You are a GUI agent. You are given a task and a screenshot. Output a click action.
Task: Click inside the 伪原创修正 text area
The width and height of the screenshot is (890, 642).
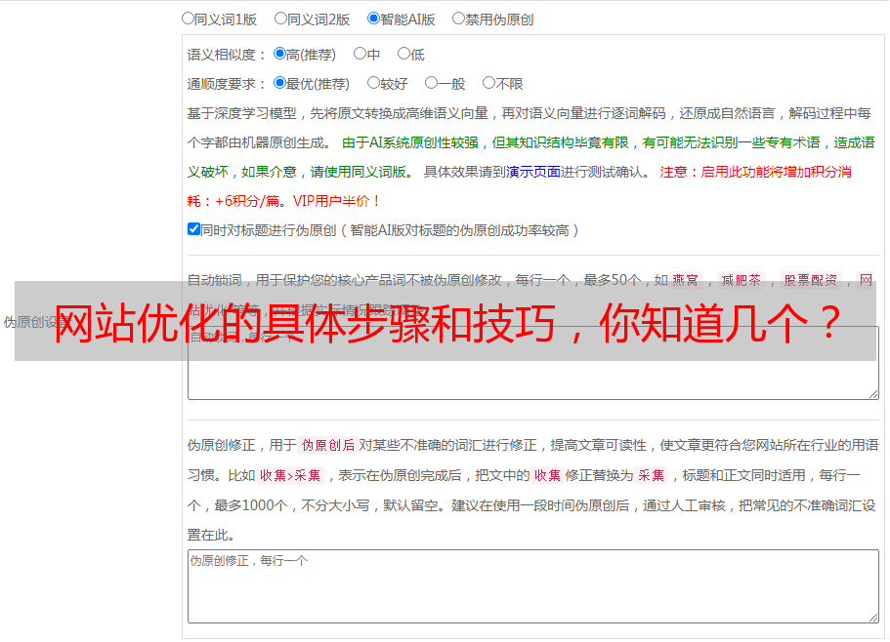533,586
